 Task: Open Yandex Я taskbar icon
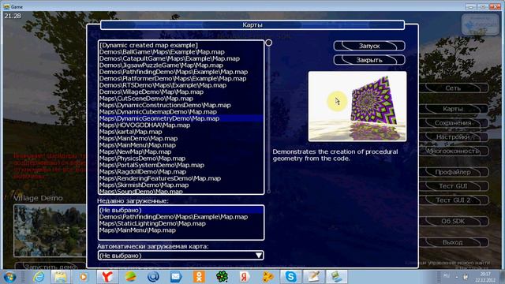[x=245, y=277]
